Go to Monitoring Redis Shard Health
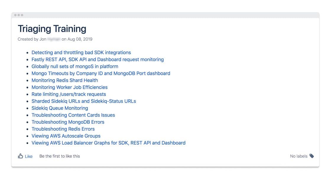Viewport: 331px width, 179px height. point(65,80)
